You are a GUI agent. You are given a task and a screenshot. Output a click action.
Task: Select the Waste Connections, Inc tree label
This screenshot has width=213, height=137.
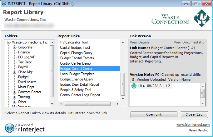(x=30, y=42)
